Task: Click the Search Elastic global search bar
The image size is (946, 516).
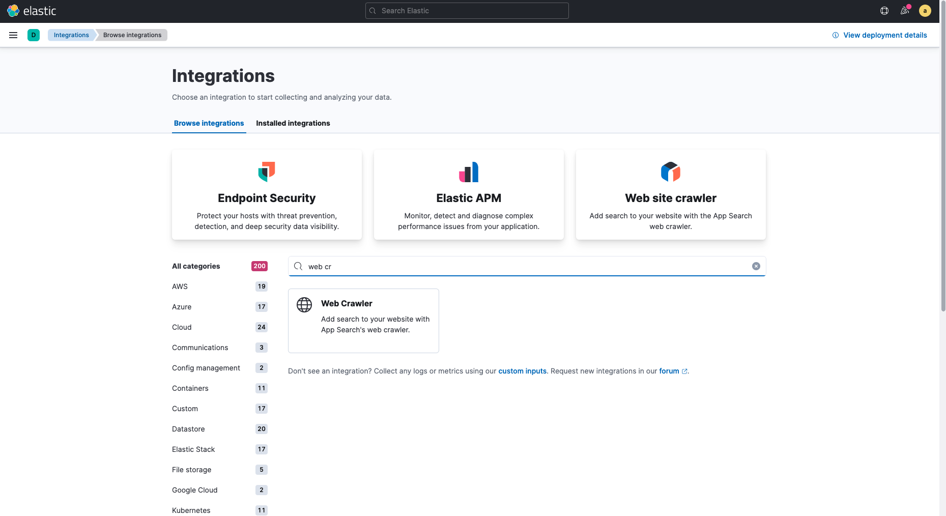Action: click(x=467, y=10)
